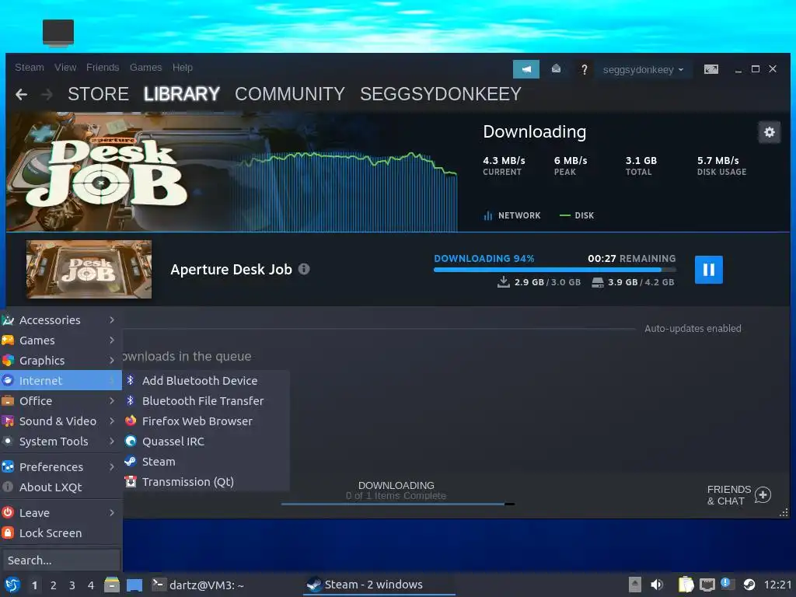Launch Steam from Internet submenu
Viewport: 796px width, 597px height.
pos(206,462)
